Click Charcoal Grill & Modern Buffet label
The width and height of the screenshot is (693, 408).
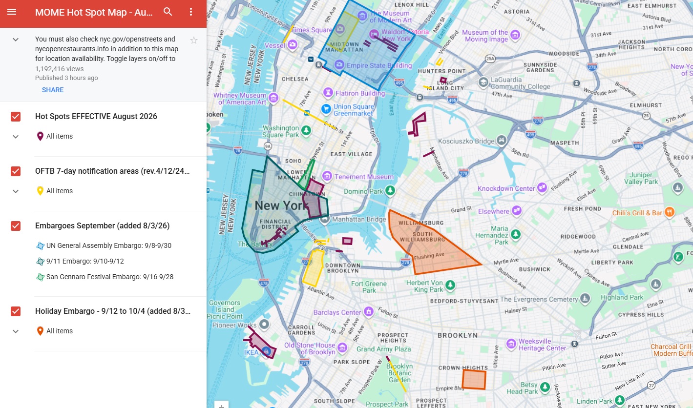coord(671,350)
